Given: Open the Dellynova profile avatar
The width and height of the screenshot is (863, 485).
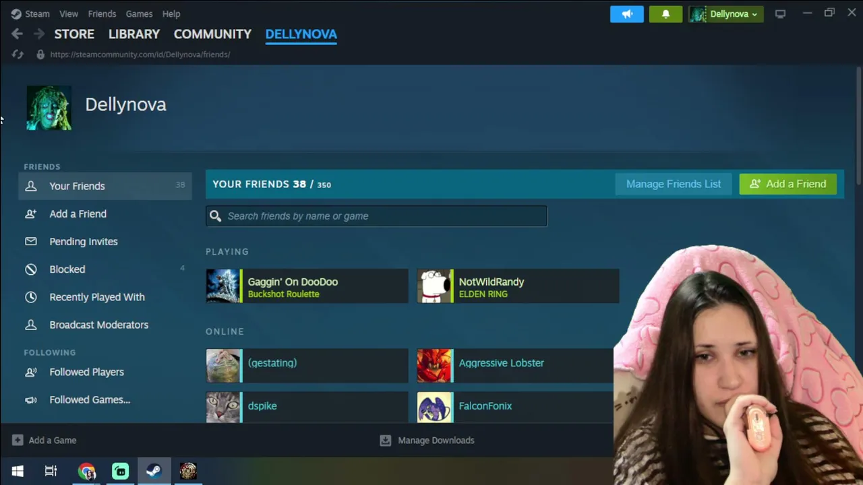Looking at the screenshot, I should pos(49,108).
